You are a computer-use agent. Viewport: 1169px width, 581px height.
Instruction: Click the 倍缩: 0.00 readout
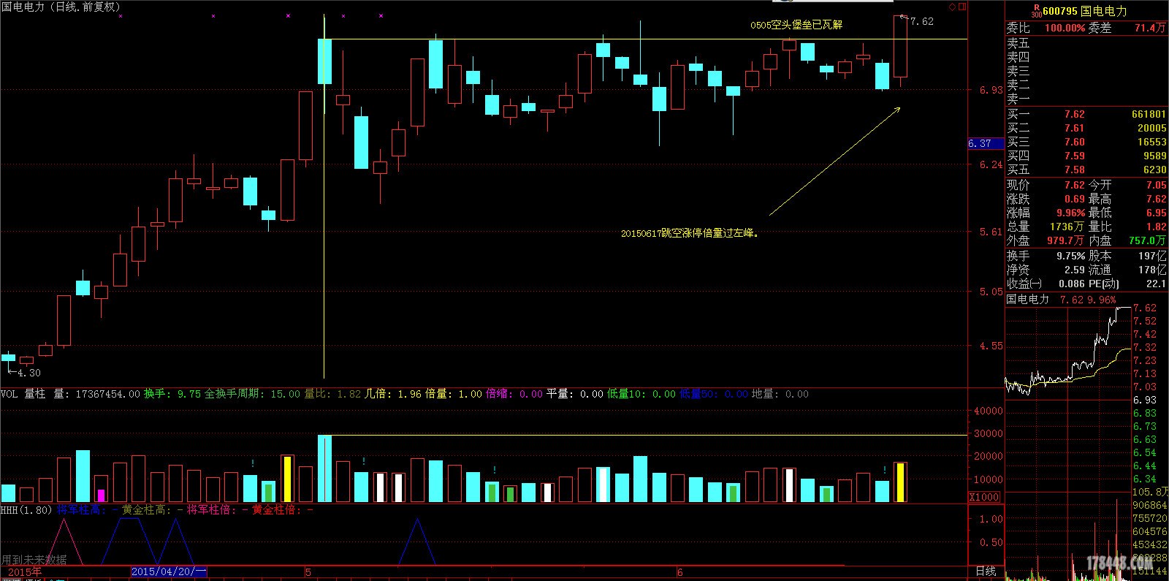[x=514, y=394]
